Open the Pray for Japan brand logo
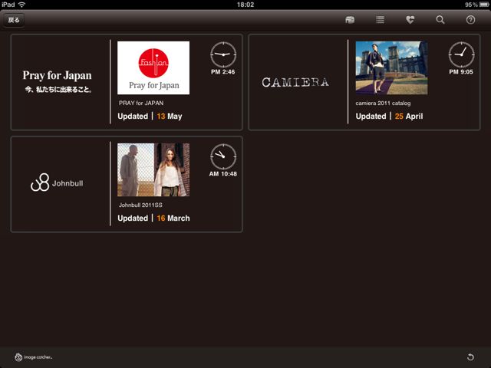The width and height of the screenshot is (491, 368). tap(58, 81)
